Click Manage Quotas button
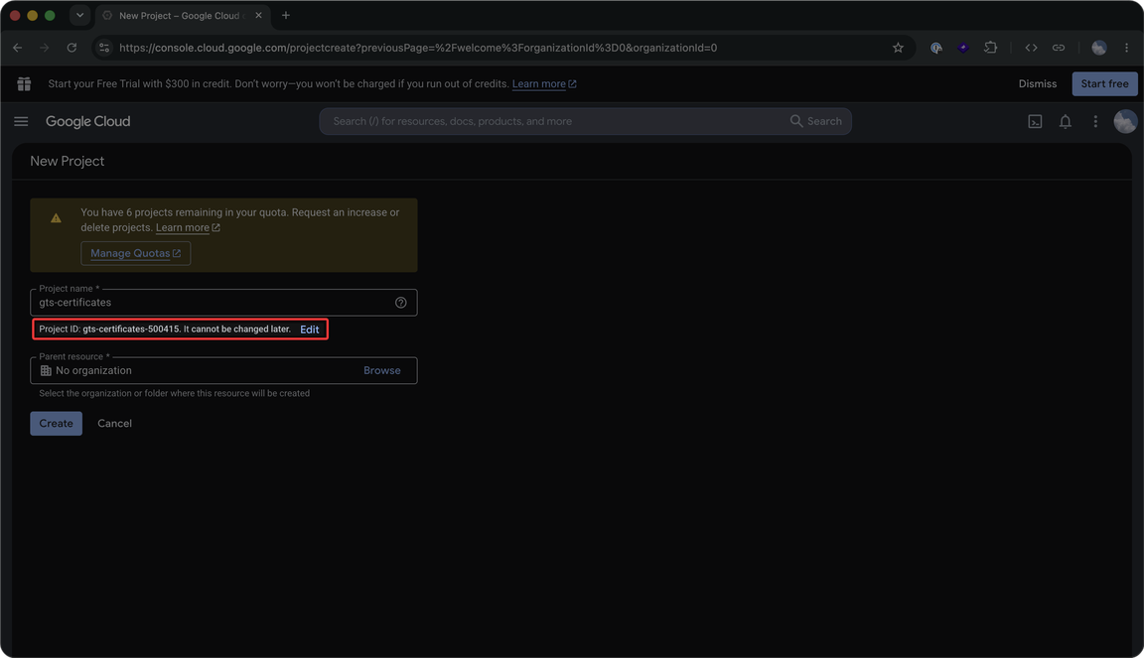 [136, 253]
